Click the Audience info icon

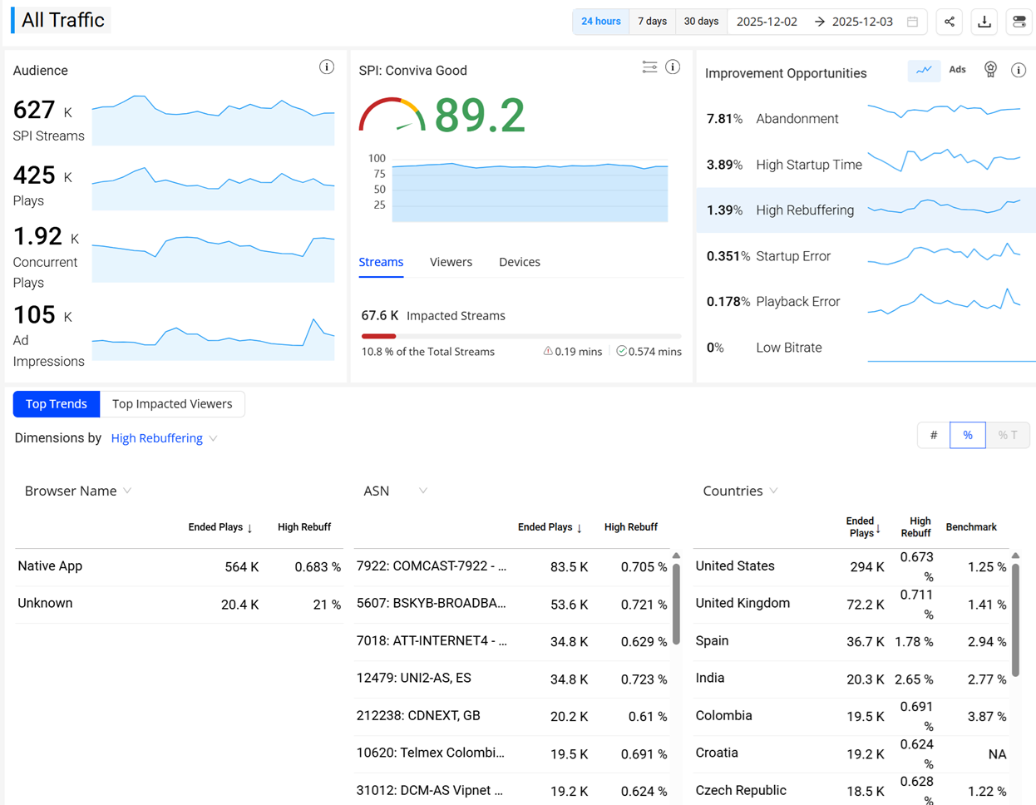click(x=327, y=67)
